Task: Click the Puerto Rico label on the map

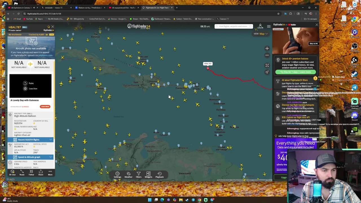Action: pos(181,88)
